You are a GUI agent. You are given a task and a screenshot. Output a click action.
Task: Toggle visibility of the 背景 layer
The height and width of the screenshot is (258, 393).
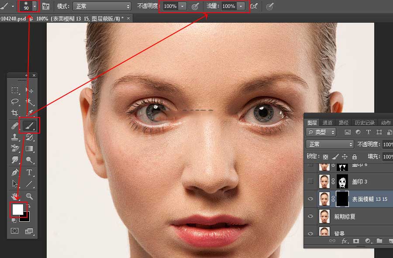pyautogui.click(x=311, y=232)
